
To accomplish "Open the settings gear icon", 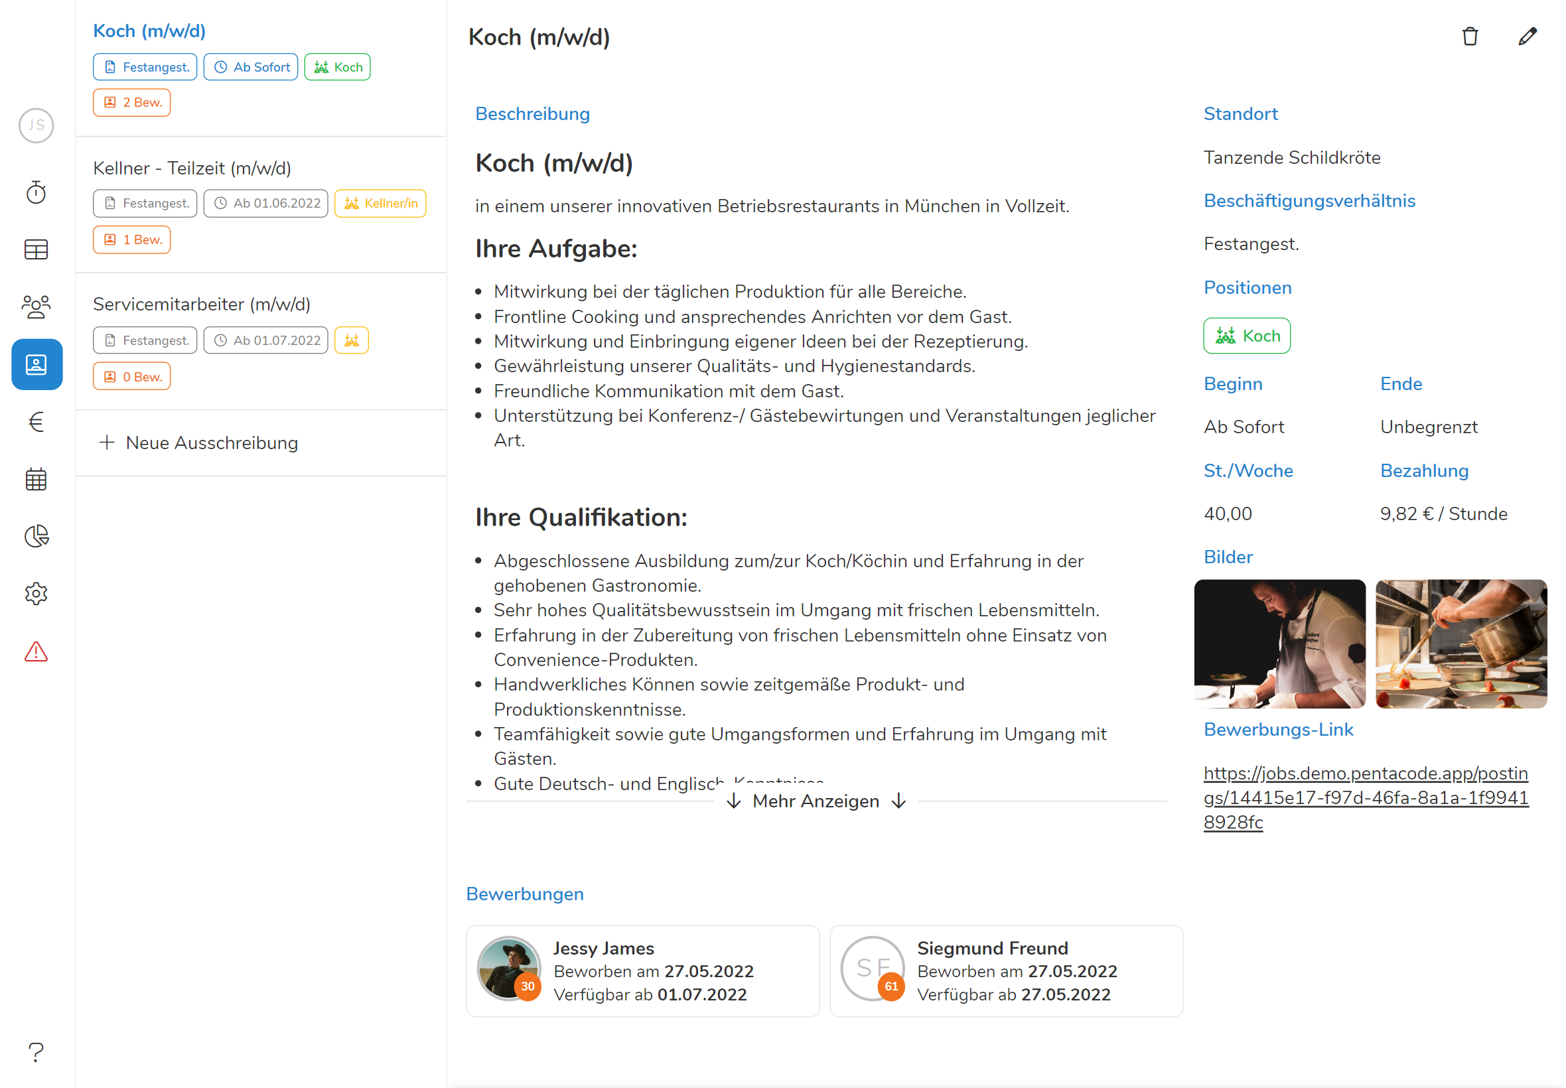I will pyautogui.click(x=36, y=594).
